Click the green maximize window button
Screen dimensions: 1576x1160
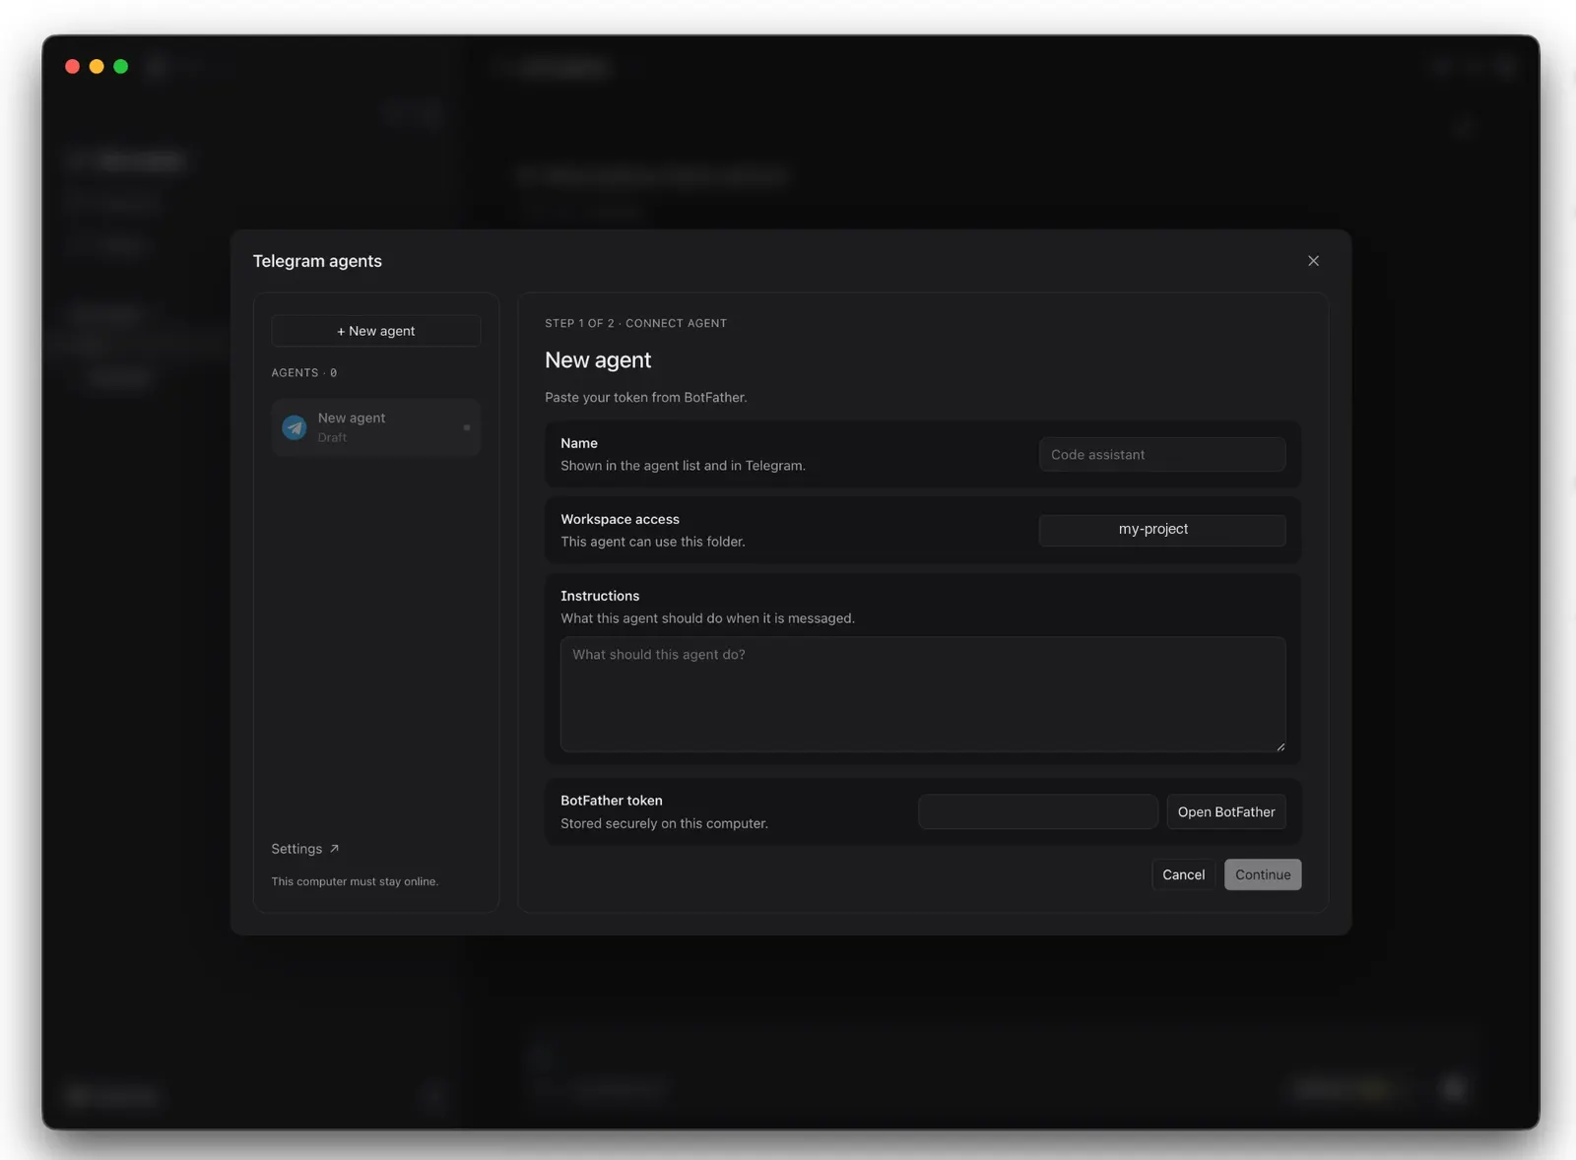pos(121,66)
